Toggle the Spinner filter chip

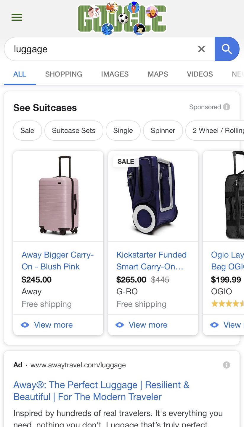[163, 131]
